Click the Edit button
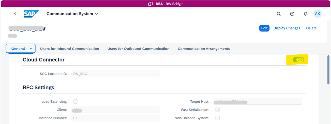Screen dimensions: 331x124 click(264, 28)
